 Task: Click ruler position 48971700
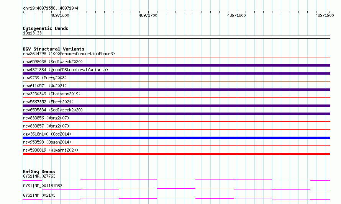148,15
